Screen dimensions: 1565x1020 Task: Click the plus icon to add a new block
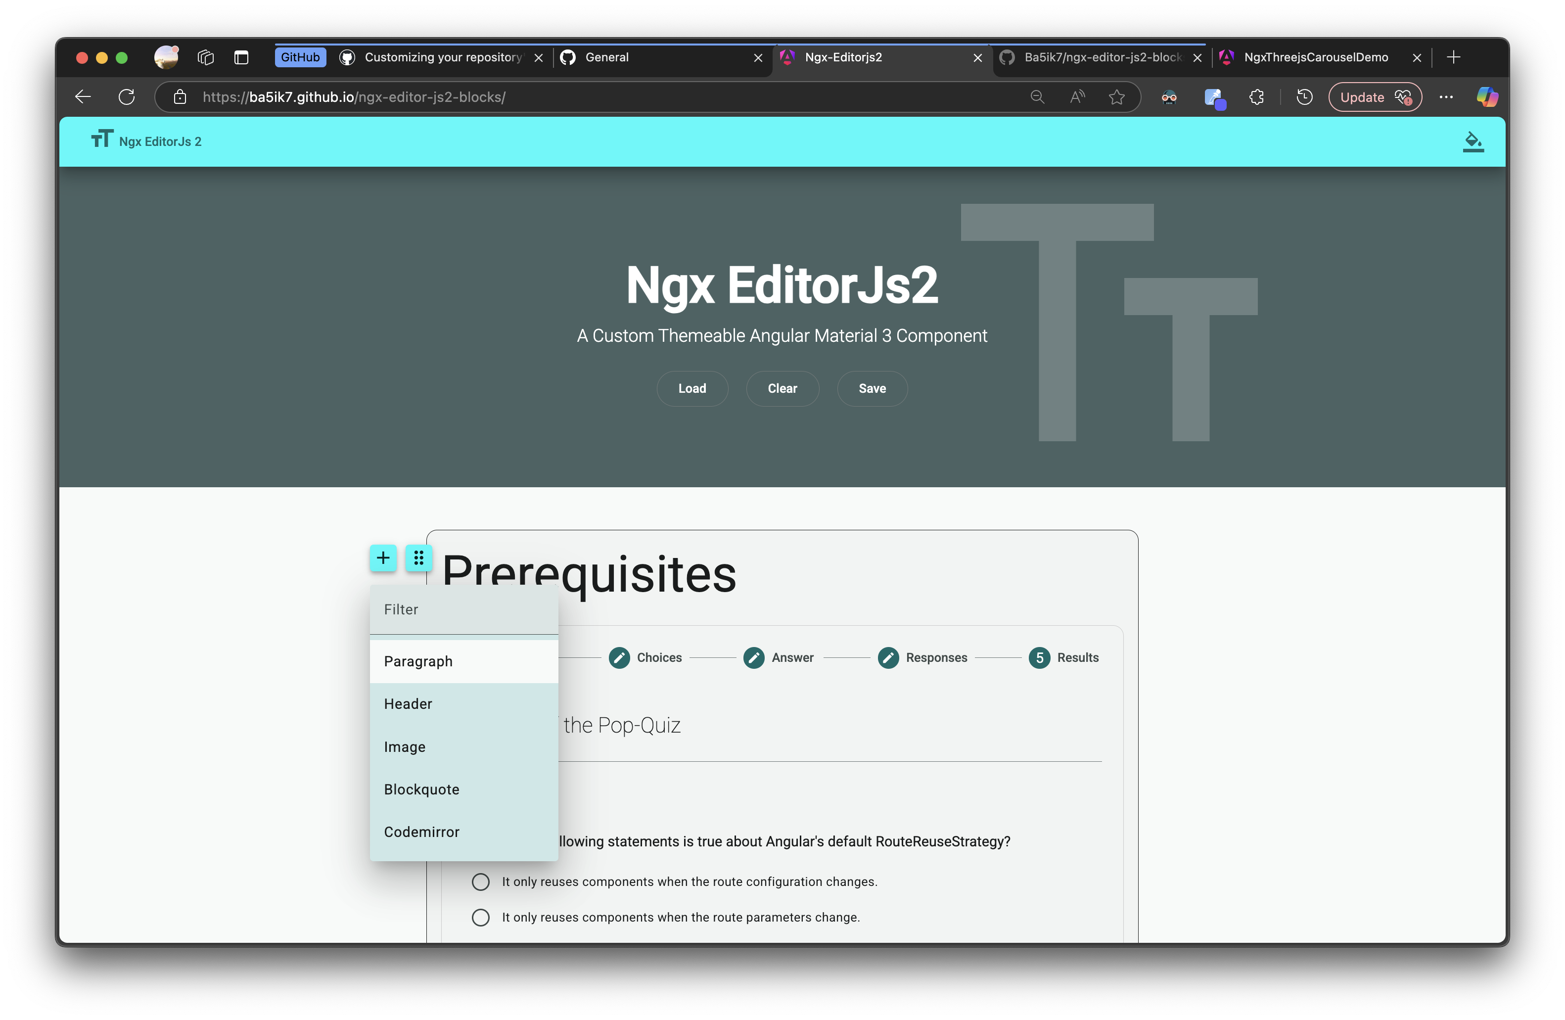pos(383,557)
